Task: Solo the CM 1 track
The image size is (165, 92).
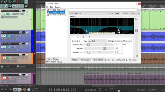Action: click(5, 58)
